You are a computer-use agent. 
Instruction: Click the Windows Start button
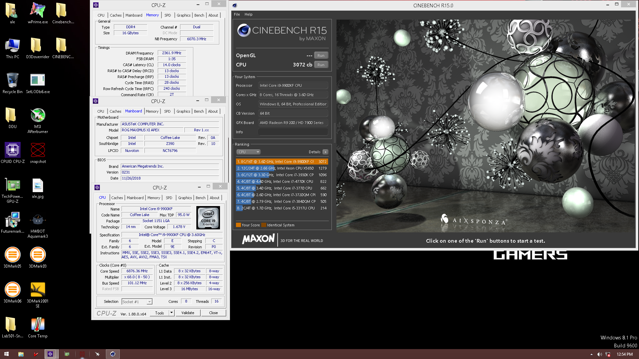(6, 354)
